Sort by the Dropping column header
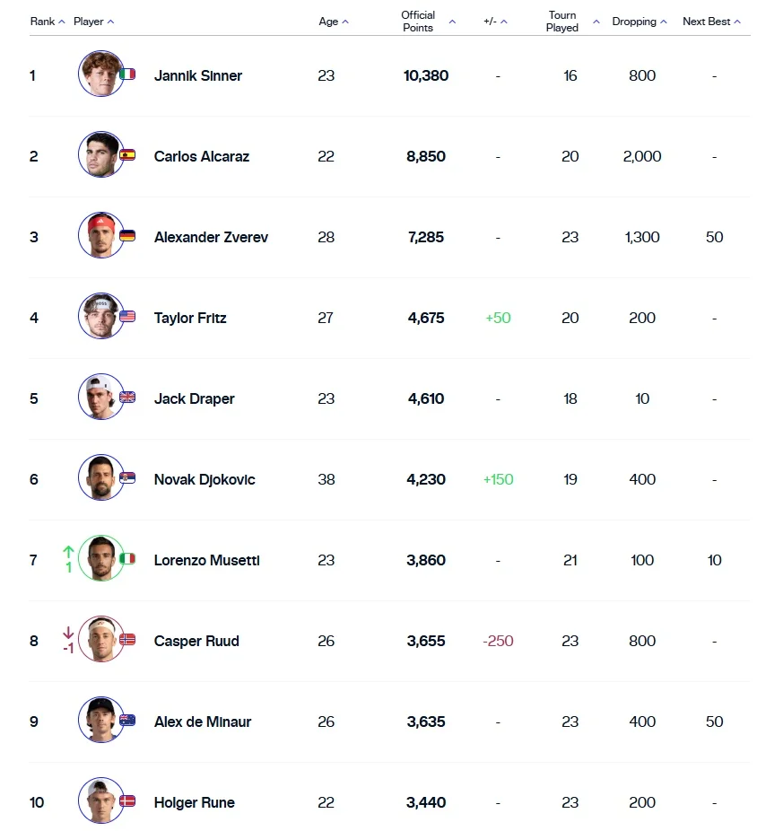Screen dimensions: 766x831 tap(640, 22)
